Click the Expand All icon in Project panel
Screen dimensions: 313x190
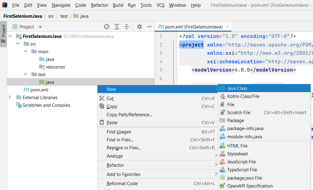[117, 27]
